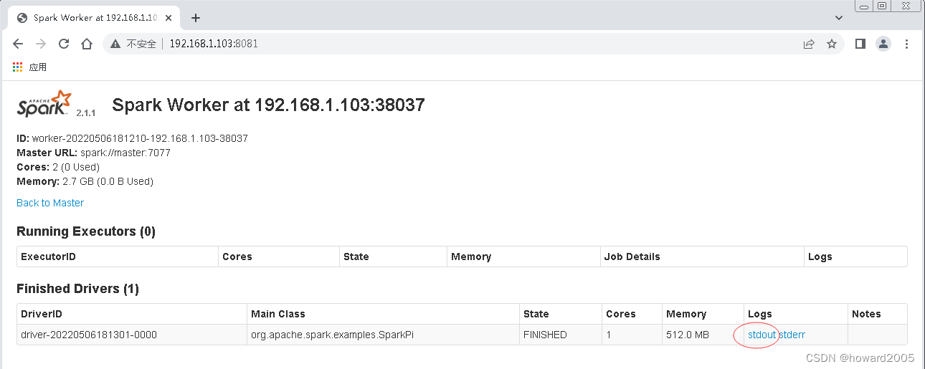Click the Master URL spark://master:7077 text

pos(93,153)
